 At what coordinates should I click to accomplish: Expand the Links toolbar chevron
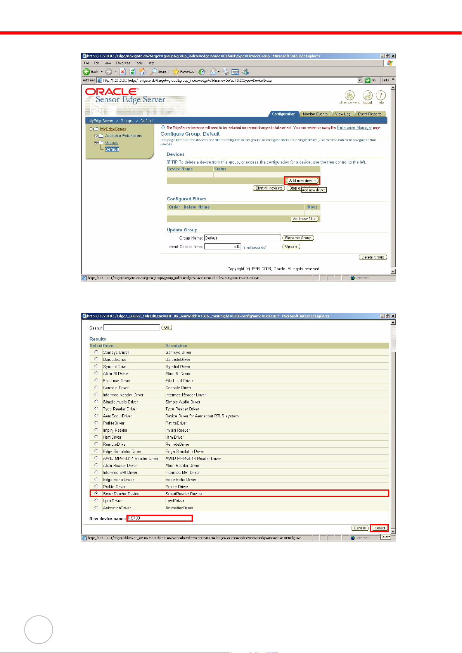393,80
